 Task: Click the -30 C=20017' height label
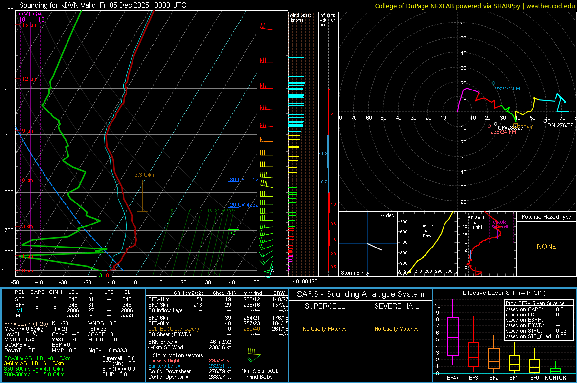pyautogui.click(x=244, y=180)
